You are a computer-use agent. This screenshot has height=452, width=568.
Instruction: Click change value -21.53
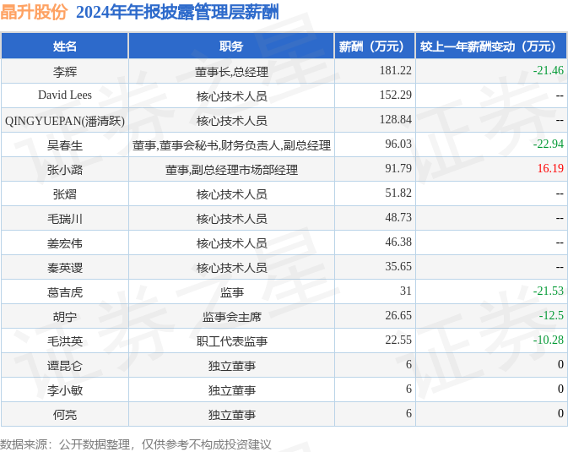pos(548,291)
